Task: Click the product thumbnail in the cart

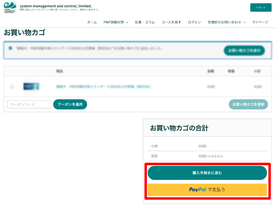Action: coord(31,87)
